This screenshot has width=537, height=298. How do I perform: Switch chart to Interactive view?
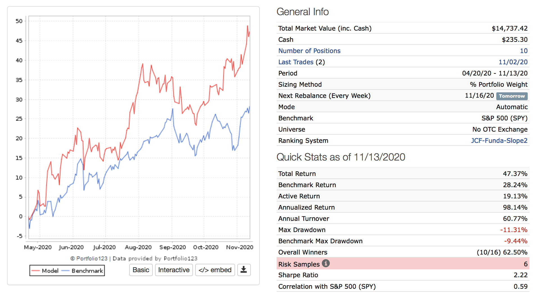point(174,270)
